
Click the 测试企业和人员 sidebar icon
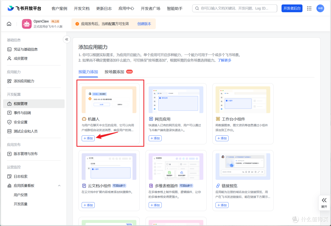click(x=9, y=131)
